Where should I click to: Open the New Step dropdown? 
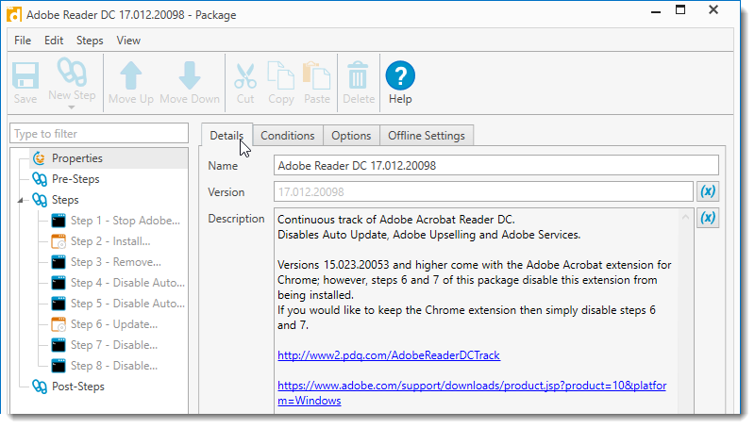coord(72,82)
